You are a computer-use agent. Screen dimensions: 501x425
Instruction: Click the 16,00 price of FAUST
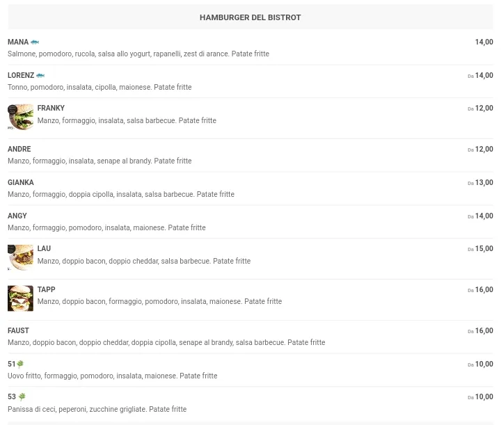pos(484,331)
